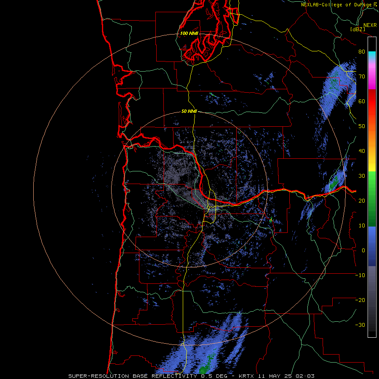Click 'SUPER-RESOLUTION BASE REFLECTIVITY' caption text

coord(133,376)
